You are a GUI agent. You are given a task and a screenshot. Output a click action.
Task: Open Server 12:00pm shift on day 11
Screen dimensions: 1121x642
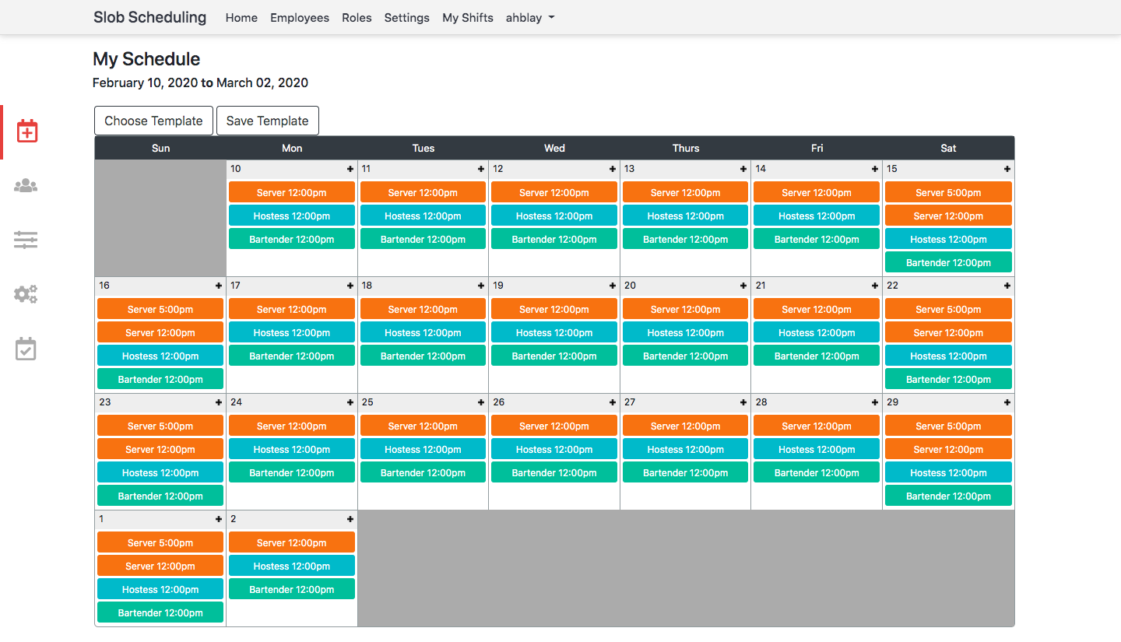(x=423, y=192)
